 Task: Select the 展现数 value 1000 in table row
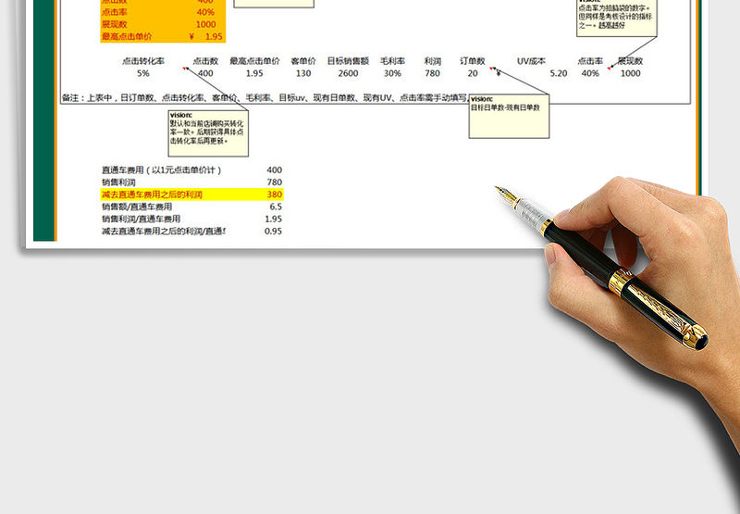[x=630, y=73]
